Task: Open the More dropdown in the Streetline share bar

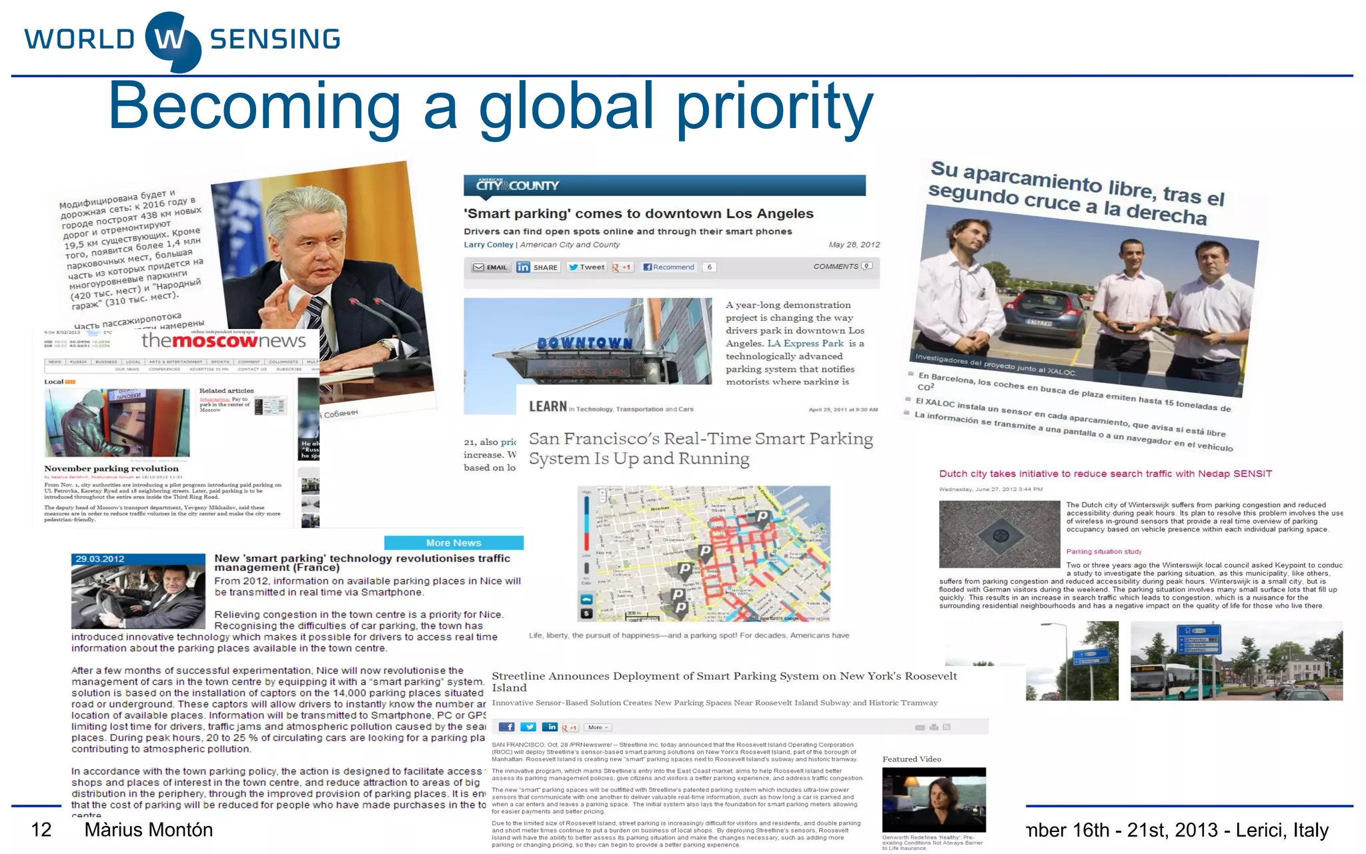Action: click(598, 727)
